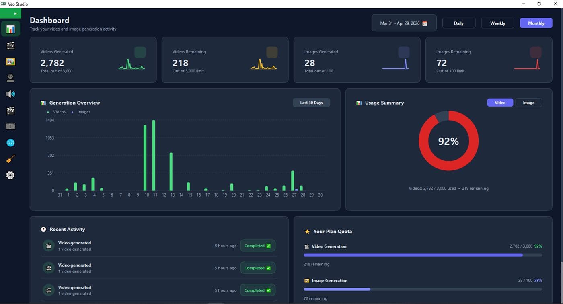Click the picture frame sidebar icon
Image resolution: width=563 pixels, height=304 pixels.
click(x=10, y=62)
